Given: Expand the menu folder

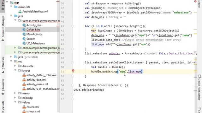Looking at the screenshot, I should (15, 93).
